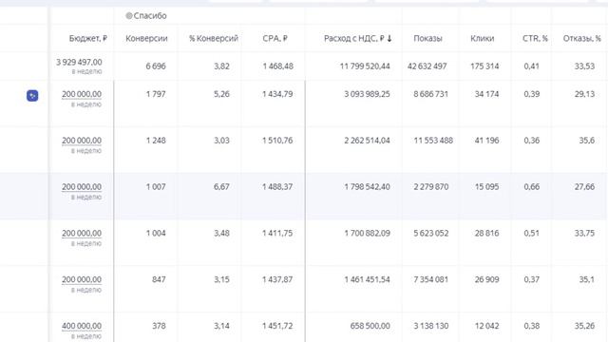The width and height of the screenshot is (608, 342).
Task: Open the 200 000,00 budget in the 1 248 conversions row
Action: coord(82,141)
